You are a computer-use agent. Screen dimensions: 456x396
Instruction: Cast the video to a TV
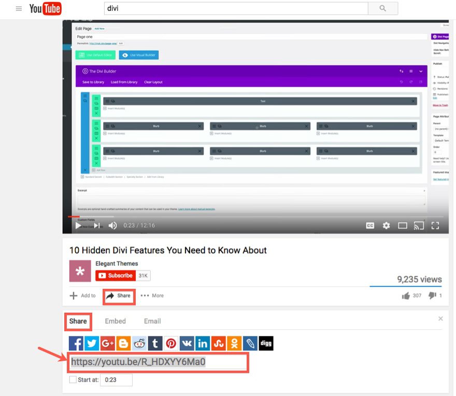tap(420, 226)
